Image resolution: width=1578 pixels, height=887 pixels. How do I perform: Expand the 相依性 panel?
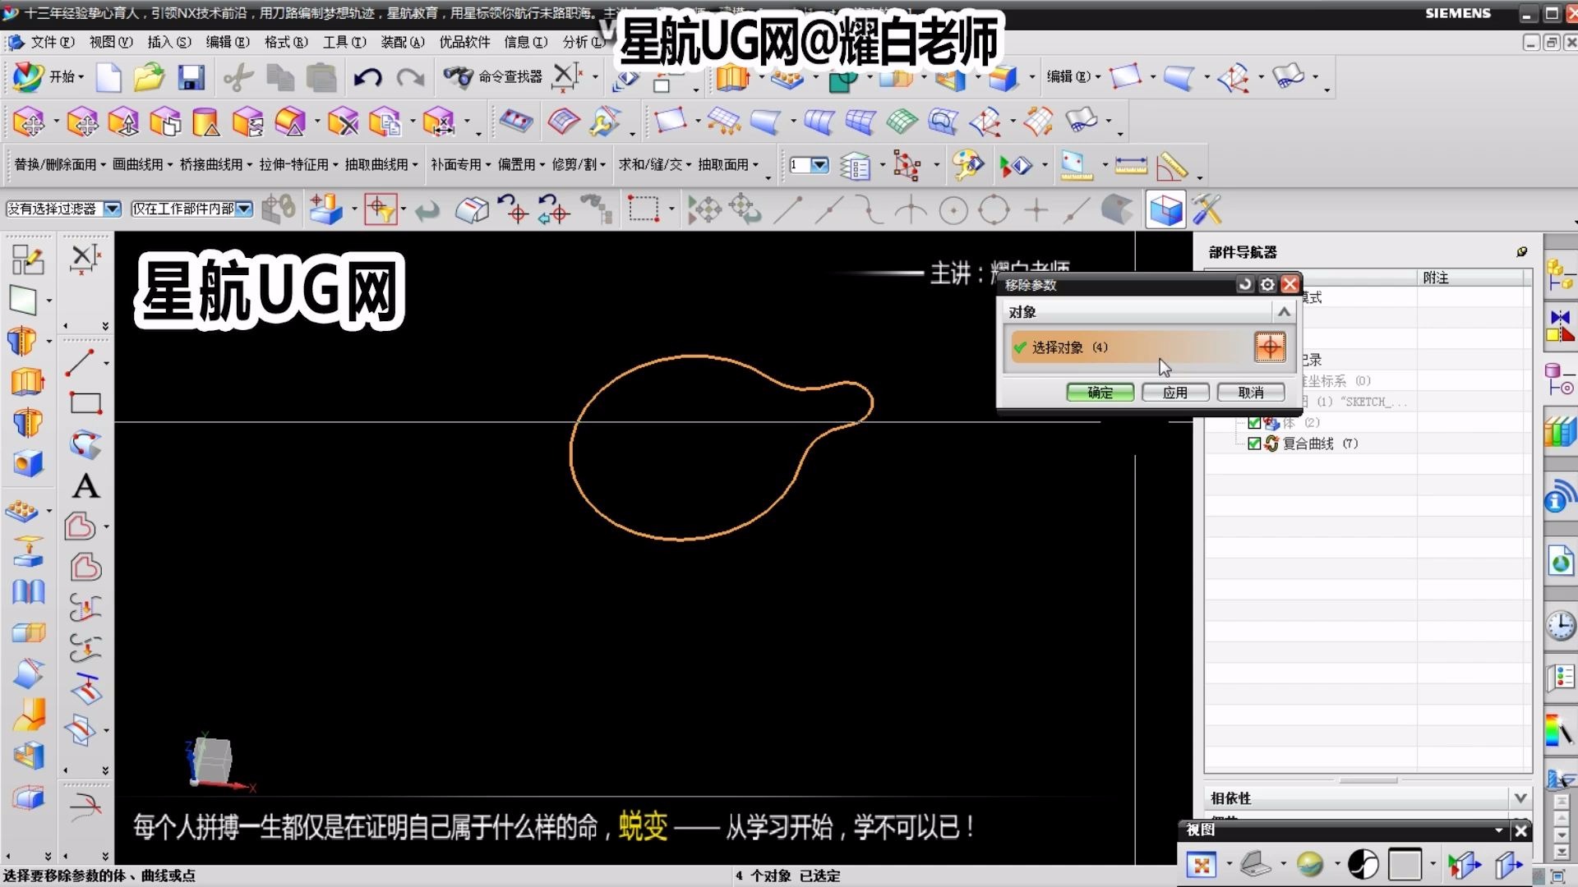1520,797
